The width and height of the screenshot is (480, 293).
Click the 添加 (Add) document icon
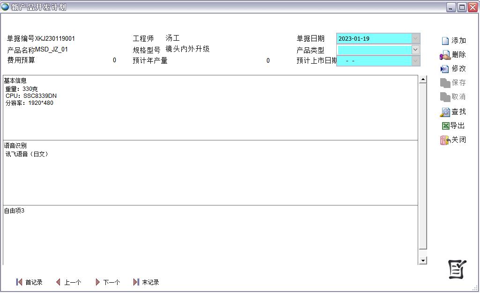445,41
